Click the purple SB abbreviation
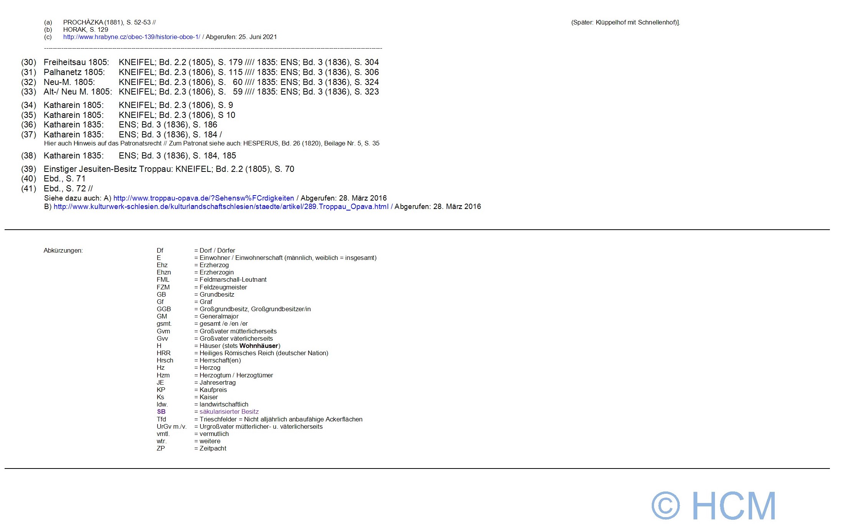Viewport: 841px width, 524px height. coord(161,412)
